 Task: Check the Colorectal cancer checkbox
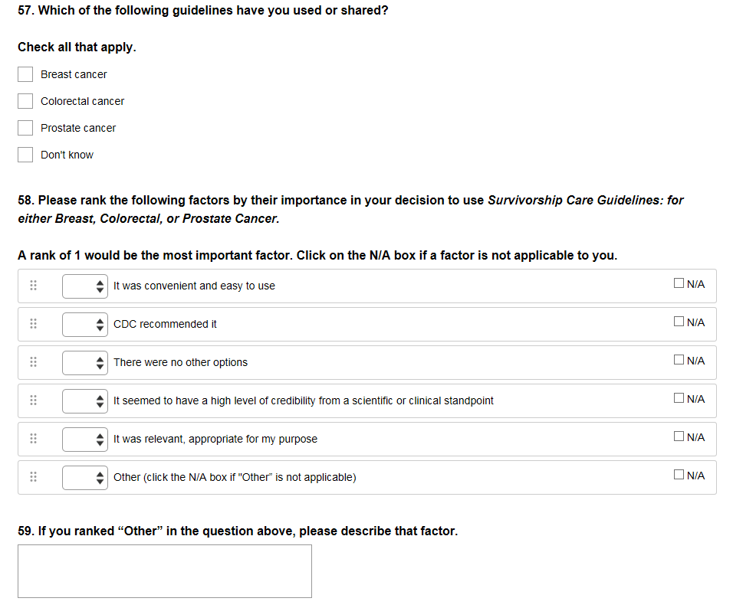click(25, 101)
